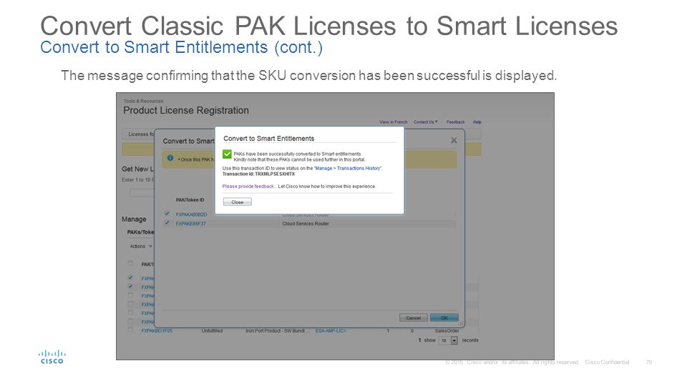The height and width of the screenshot is (386, 687).
Task: Open the Feedback link in header
Action: pyautogui.click(x=455, y=122)
